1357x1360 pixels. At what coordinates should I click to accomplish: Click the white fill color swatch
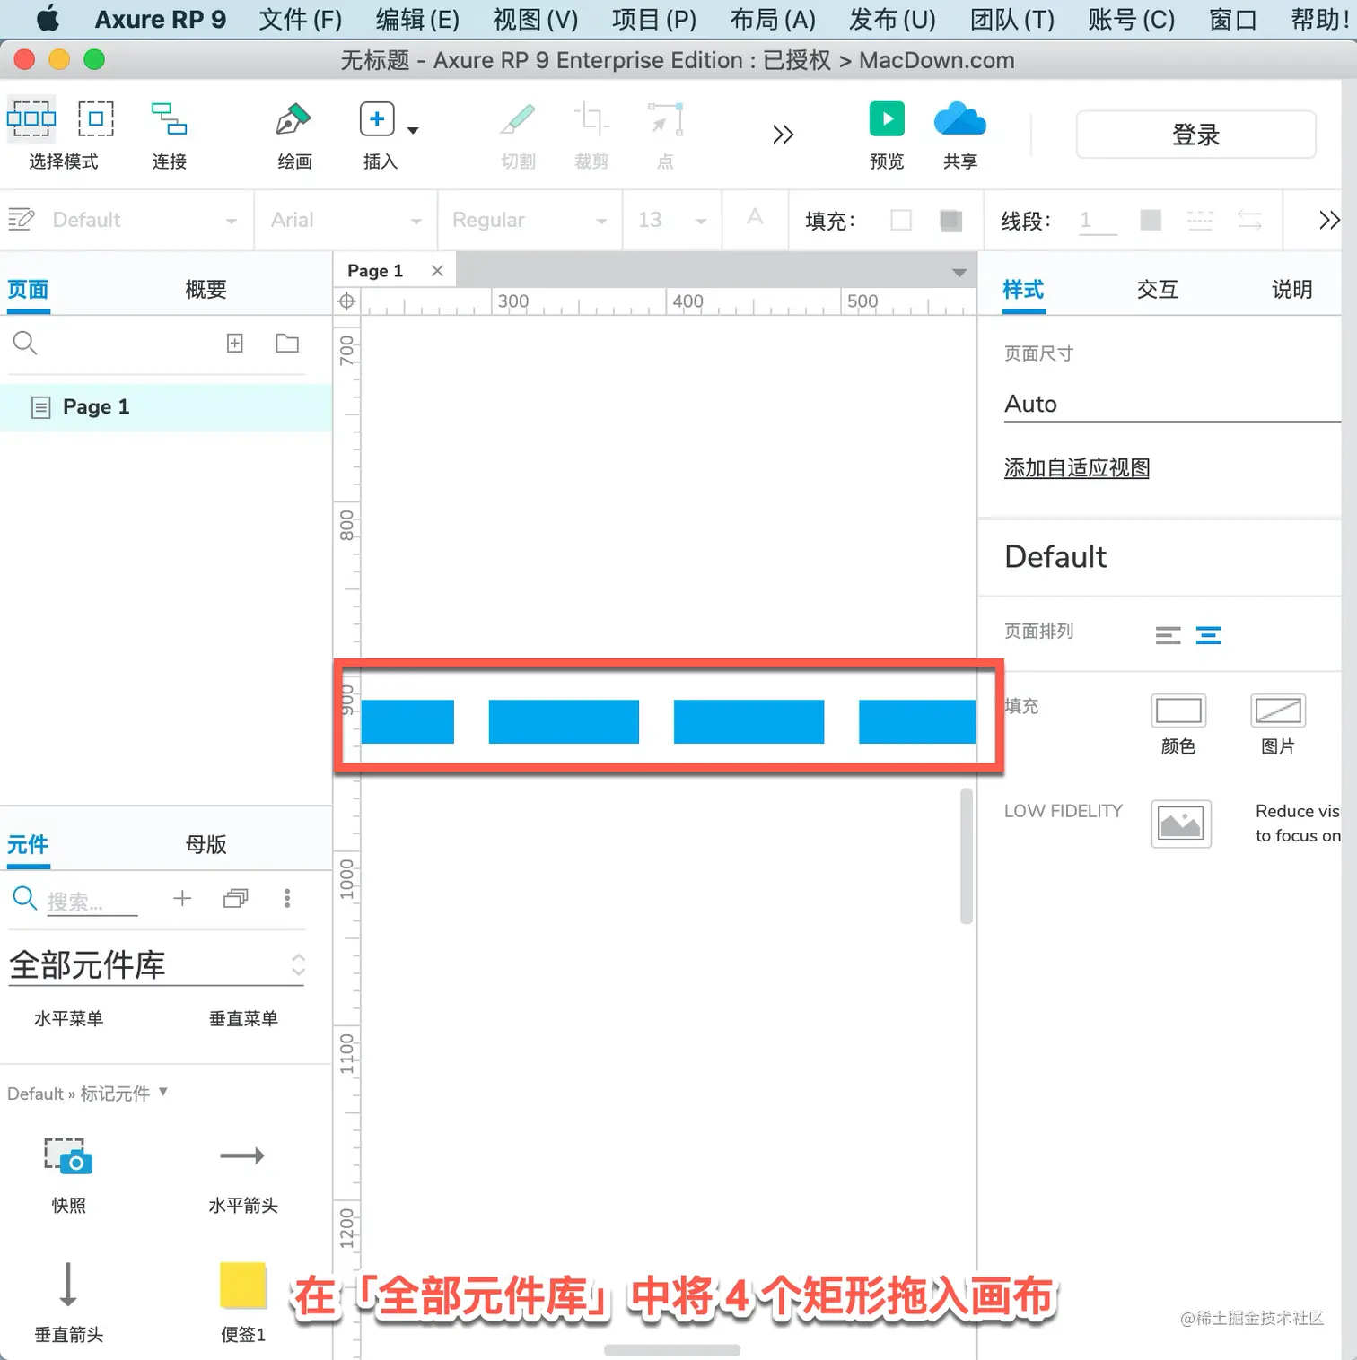pyautogui.click(x=901, y=220)
